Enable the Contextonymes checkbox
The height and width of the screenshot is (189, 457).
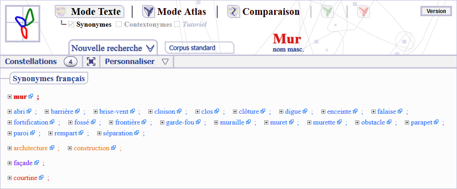(119, 24)
